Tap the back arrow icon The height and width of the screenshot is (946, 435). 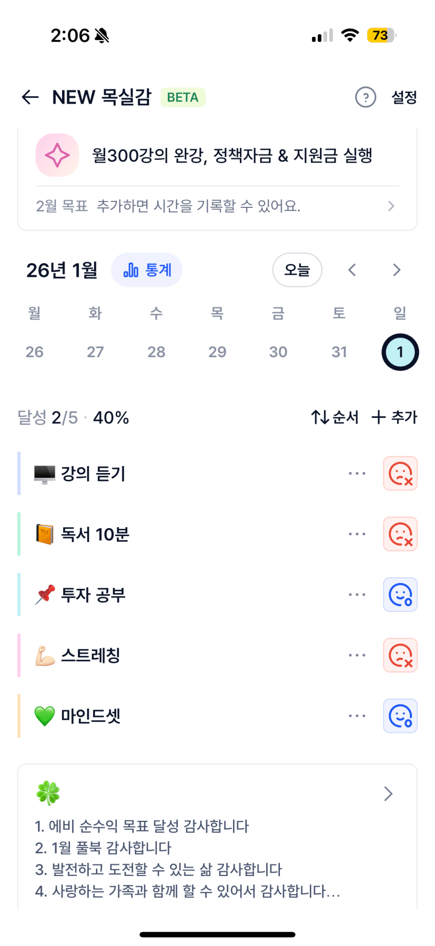pos(31,97)
